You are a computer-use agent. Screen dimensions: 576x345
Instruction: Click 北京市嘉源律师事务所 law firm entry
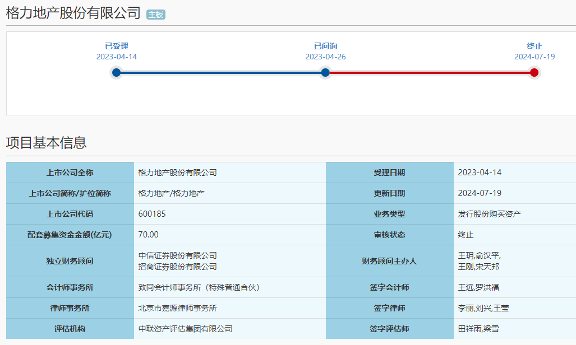pyautogui.click(x=177, y=308)
